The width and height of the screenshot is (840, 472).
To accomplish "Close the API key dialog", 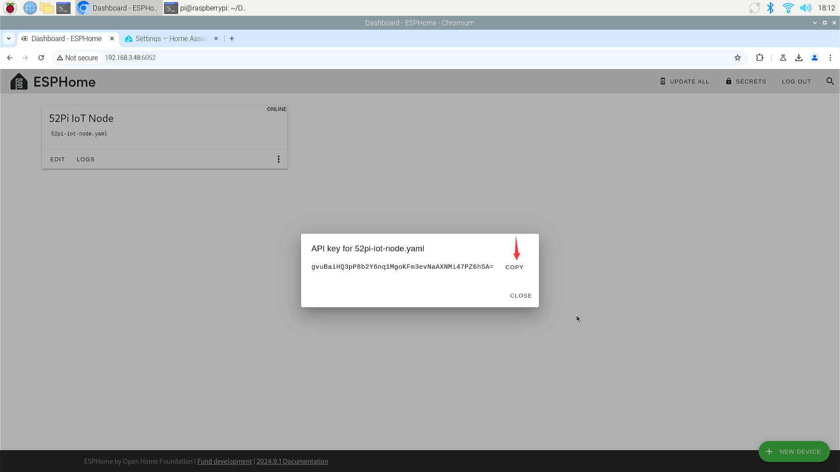I will tap(521, 296).
